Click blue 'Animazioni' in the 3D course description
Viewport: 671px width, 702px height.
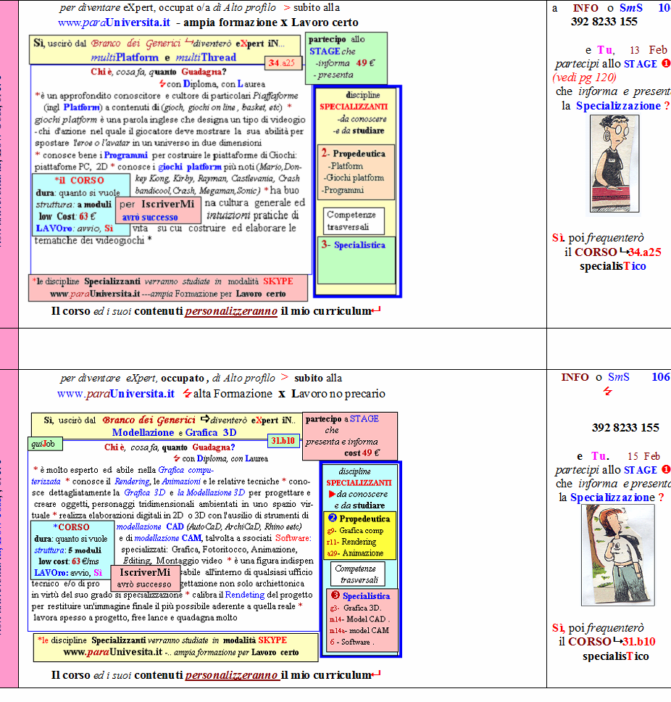181,482
